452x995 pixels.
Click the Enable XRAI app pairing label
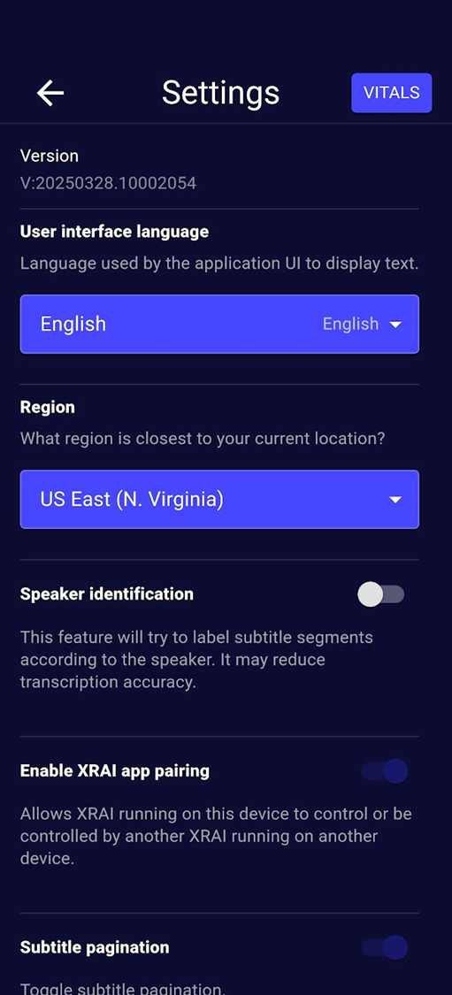(x=115, y=771)
